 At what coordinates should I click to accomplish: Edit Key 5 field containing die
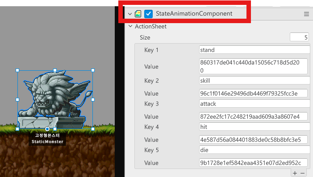[x=255, y=150]
